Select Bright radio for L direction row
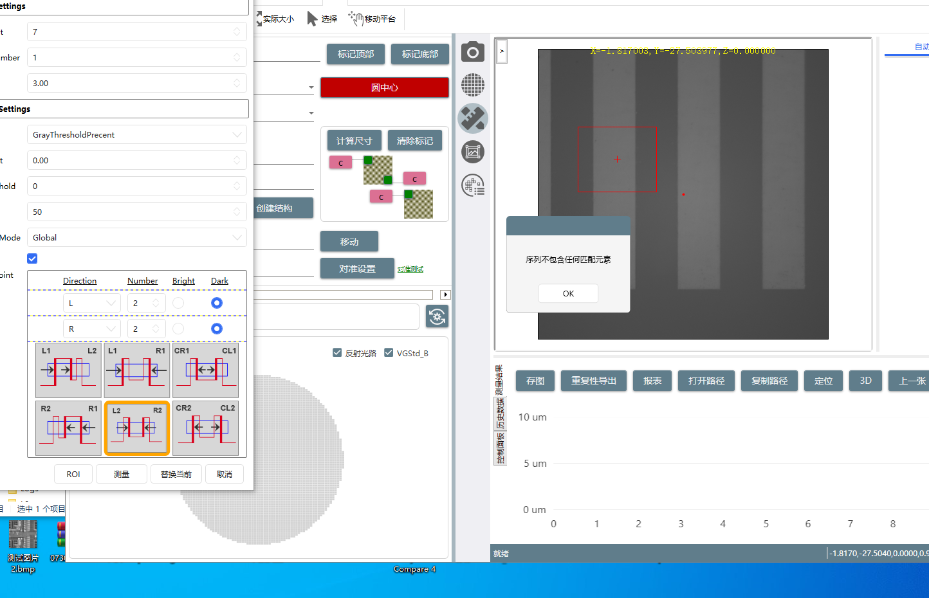929x598 pixels. tap(178, 303)
